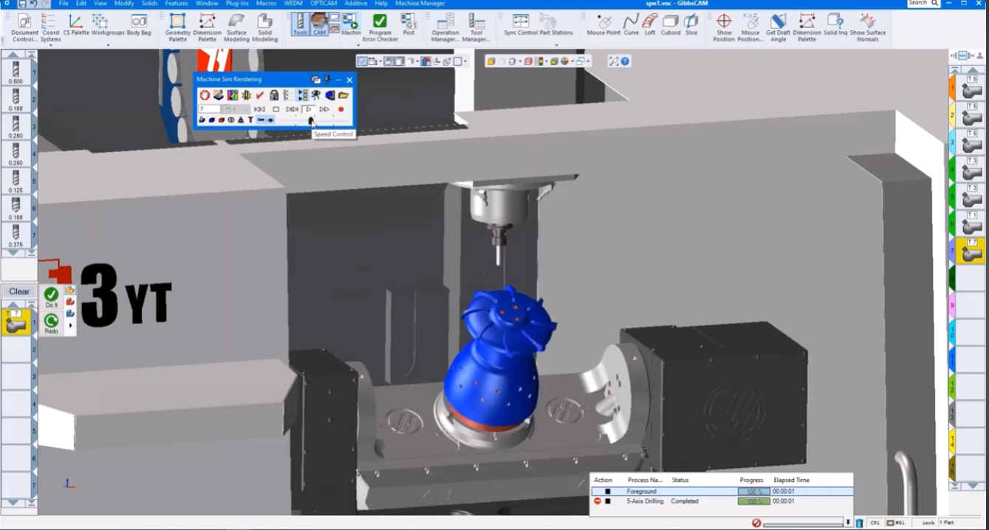The height and width of the screenshot is (530, 989).
Task: Expand the Part Stations dropdown arrow
Action: (x=555, y=46)
